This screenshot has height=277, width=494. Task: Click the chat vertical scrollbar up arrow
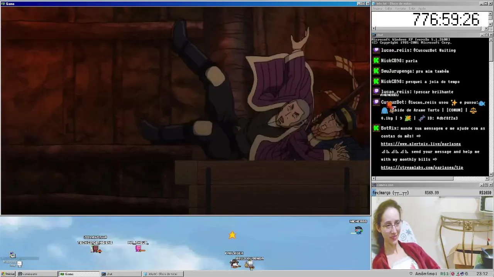coord(491,39)
